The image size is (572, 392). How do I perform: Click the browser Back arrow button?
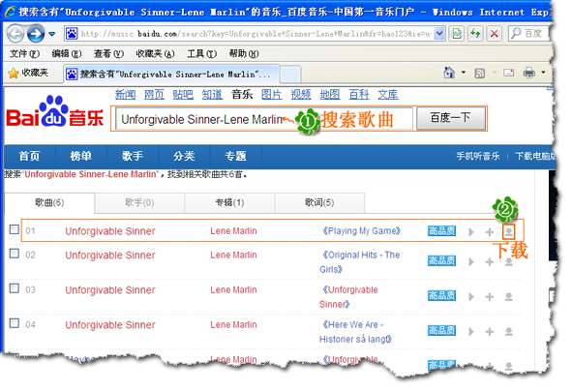coord(15,34)
